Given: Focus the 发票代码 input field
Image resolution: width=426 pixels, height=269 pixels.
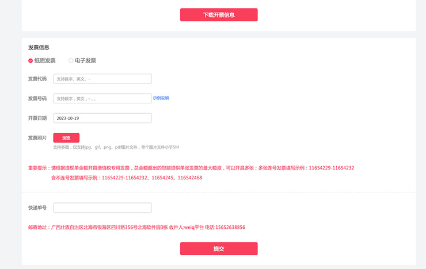Looking at the screenshot, I should pos(102,79).
